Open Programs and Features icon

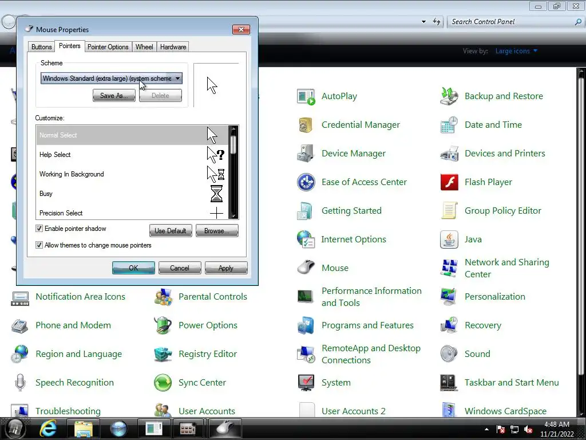pyautogui.click(x=306, y=325)
